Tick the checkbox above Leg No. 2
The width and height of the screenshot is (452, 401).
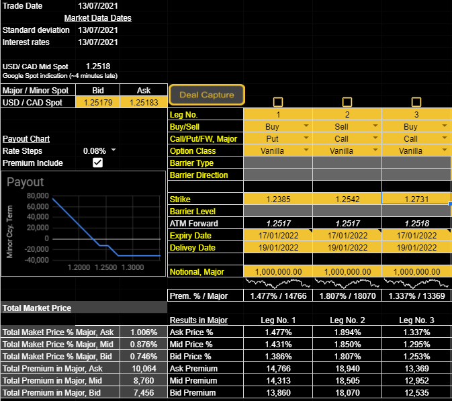[x=347, y=102]
